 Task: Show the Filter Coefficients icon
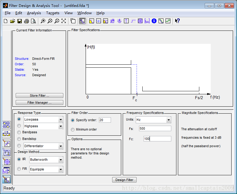point(147,21)
